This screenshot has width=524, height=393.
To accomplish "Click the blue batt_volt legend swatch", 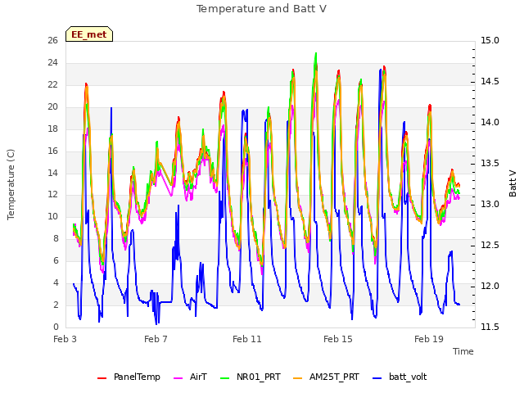I will pos(377,377).
